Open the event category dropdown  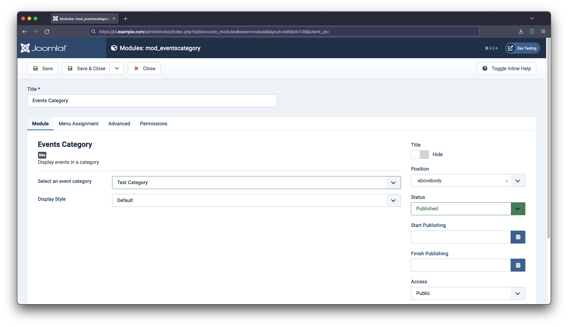pos(256,183)
